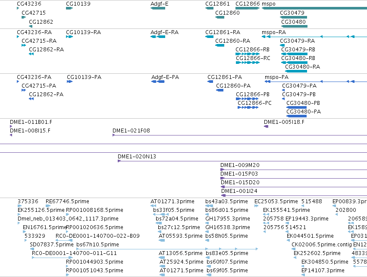Select the CG12862 gene label
Image resolution: width=367 pixels, height=277 pixels.
(41, 22)
